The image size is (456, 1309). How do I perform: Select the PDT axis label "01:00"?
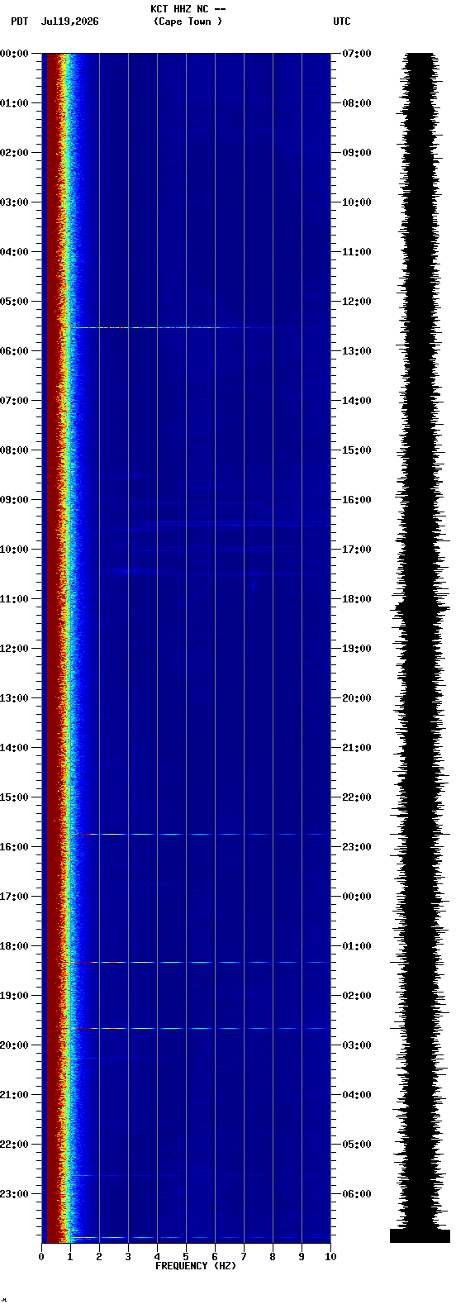click(x=14, y=103)
